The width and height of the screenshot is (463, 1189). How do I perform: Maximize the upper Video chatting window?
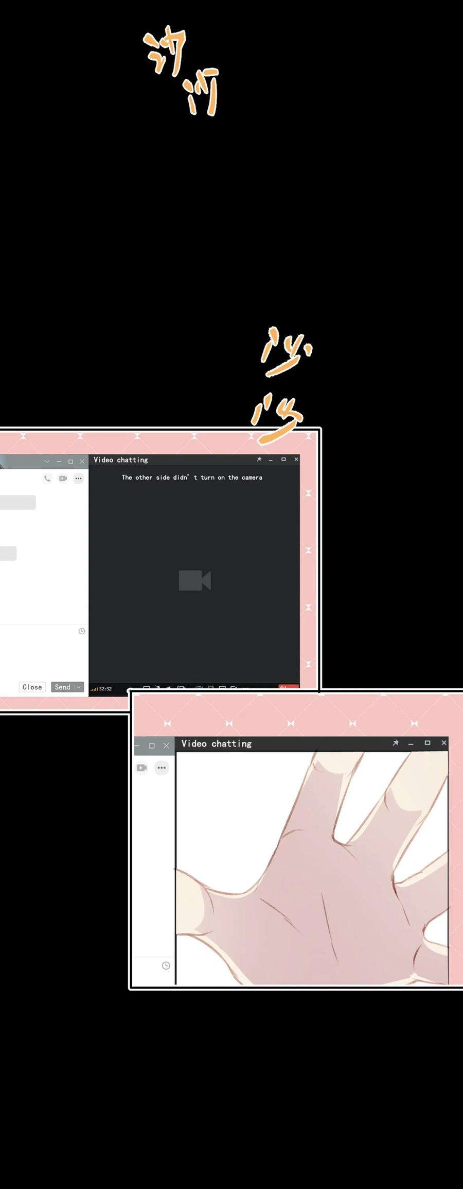click(283, 459)
